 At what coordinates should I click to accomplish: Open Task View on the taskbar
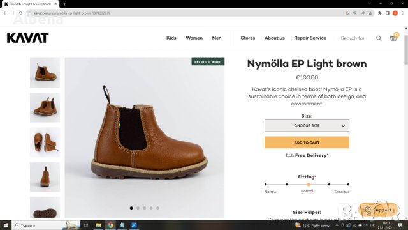86,226
